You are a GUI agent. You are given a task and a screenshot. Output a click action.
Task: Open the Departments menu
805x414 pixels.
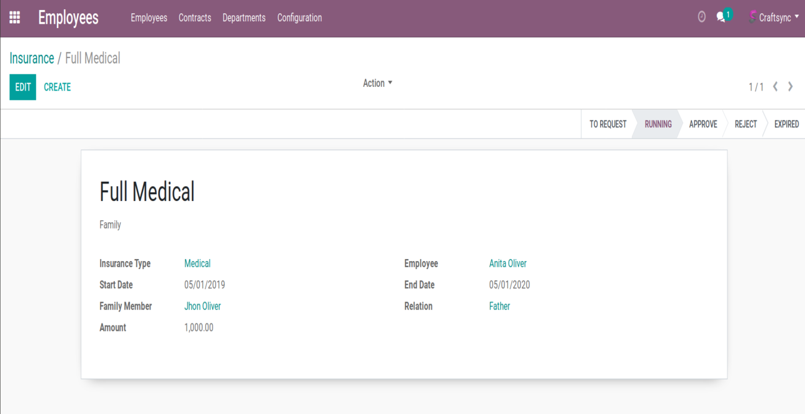[x=244, y=18]
